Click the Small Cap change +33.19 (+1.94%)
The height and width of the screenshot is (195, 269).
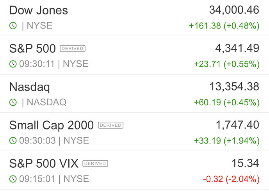tap(226, 140)
